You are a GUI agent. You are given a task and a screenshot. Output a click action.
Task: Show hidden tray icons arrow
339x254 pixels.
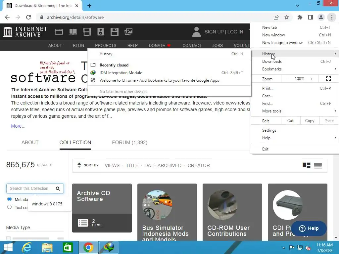coord(284,248)
